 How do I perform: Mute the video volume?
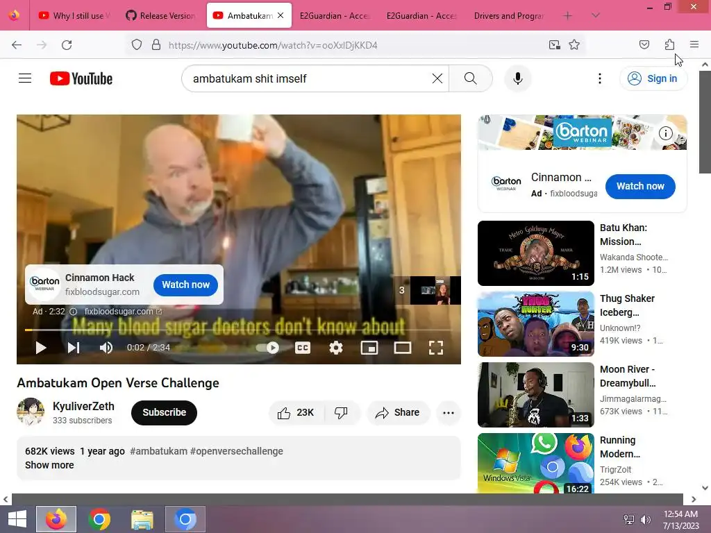point(106,348)
